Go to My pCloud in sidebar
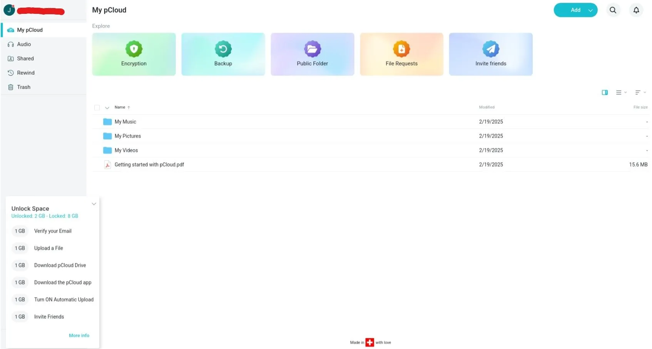Viewport: 652px width, 349px height. coord(44,30)
